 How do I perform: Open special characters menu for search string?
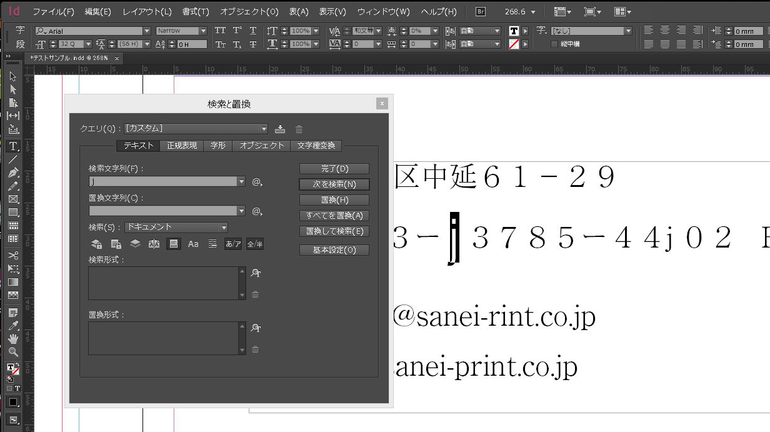coord(257,182)
